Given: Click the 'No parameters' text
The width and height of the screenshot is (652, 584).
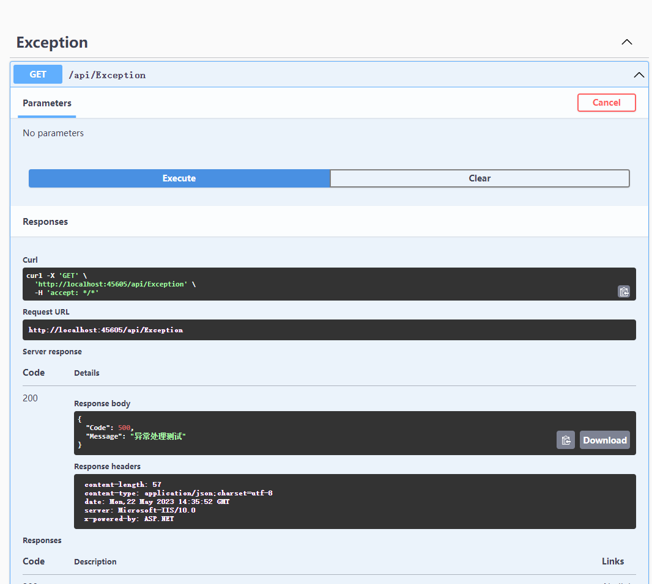Looking at the screenshot, I should tap(53, 133).
